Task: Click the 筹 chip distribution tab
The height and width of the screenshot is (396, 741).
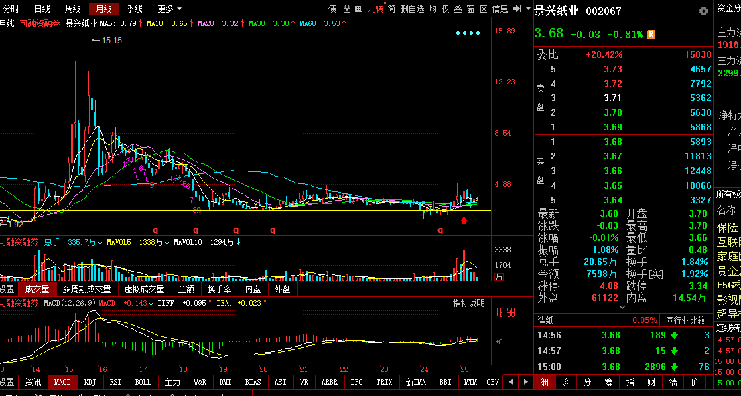Action: (608, 382)
